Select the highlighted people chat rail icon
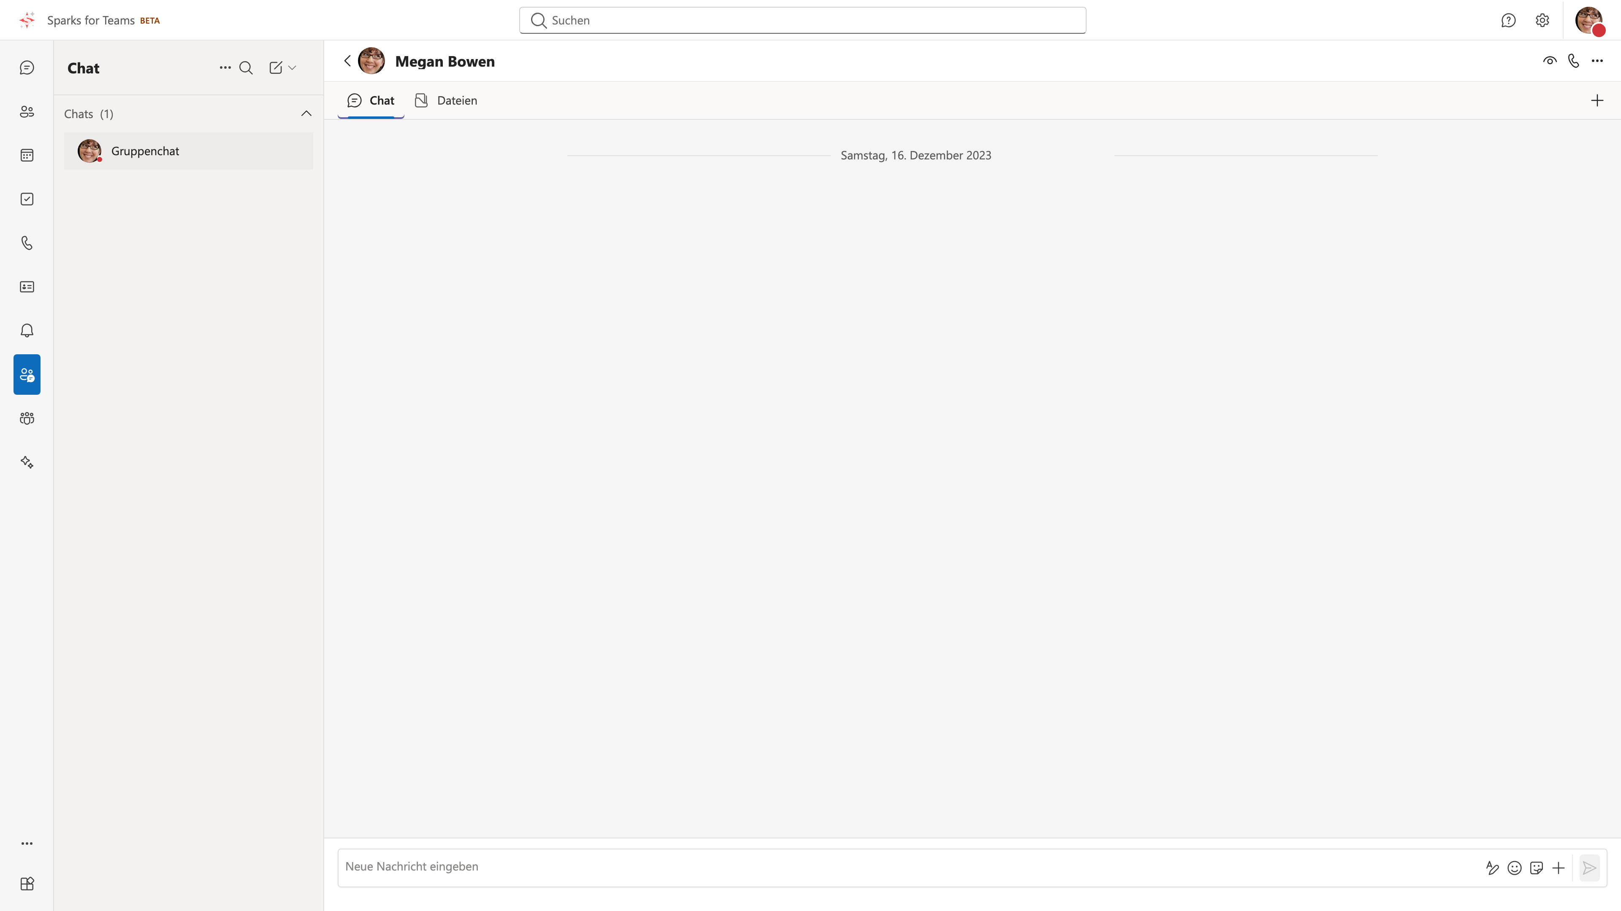This screenshot has width=1621, height=911. pyautogui.click(x=27, y=375)
